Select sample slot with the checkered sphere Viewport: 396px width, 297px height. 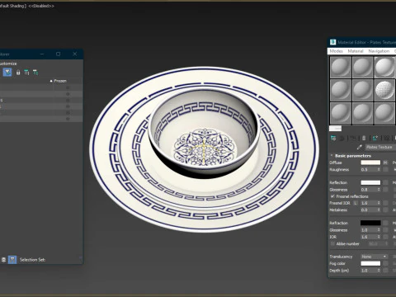pos(384,90)
